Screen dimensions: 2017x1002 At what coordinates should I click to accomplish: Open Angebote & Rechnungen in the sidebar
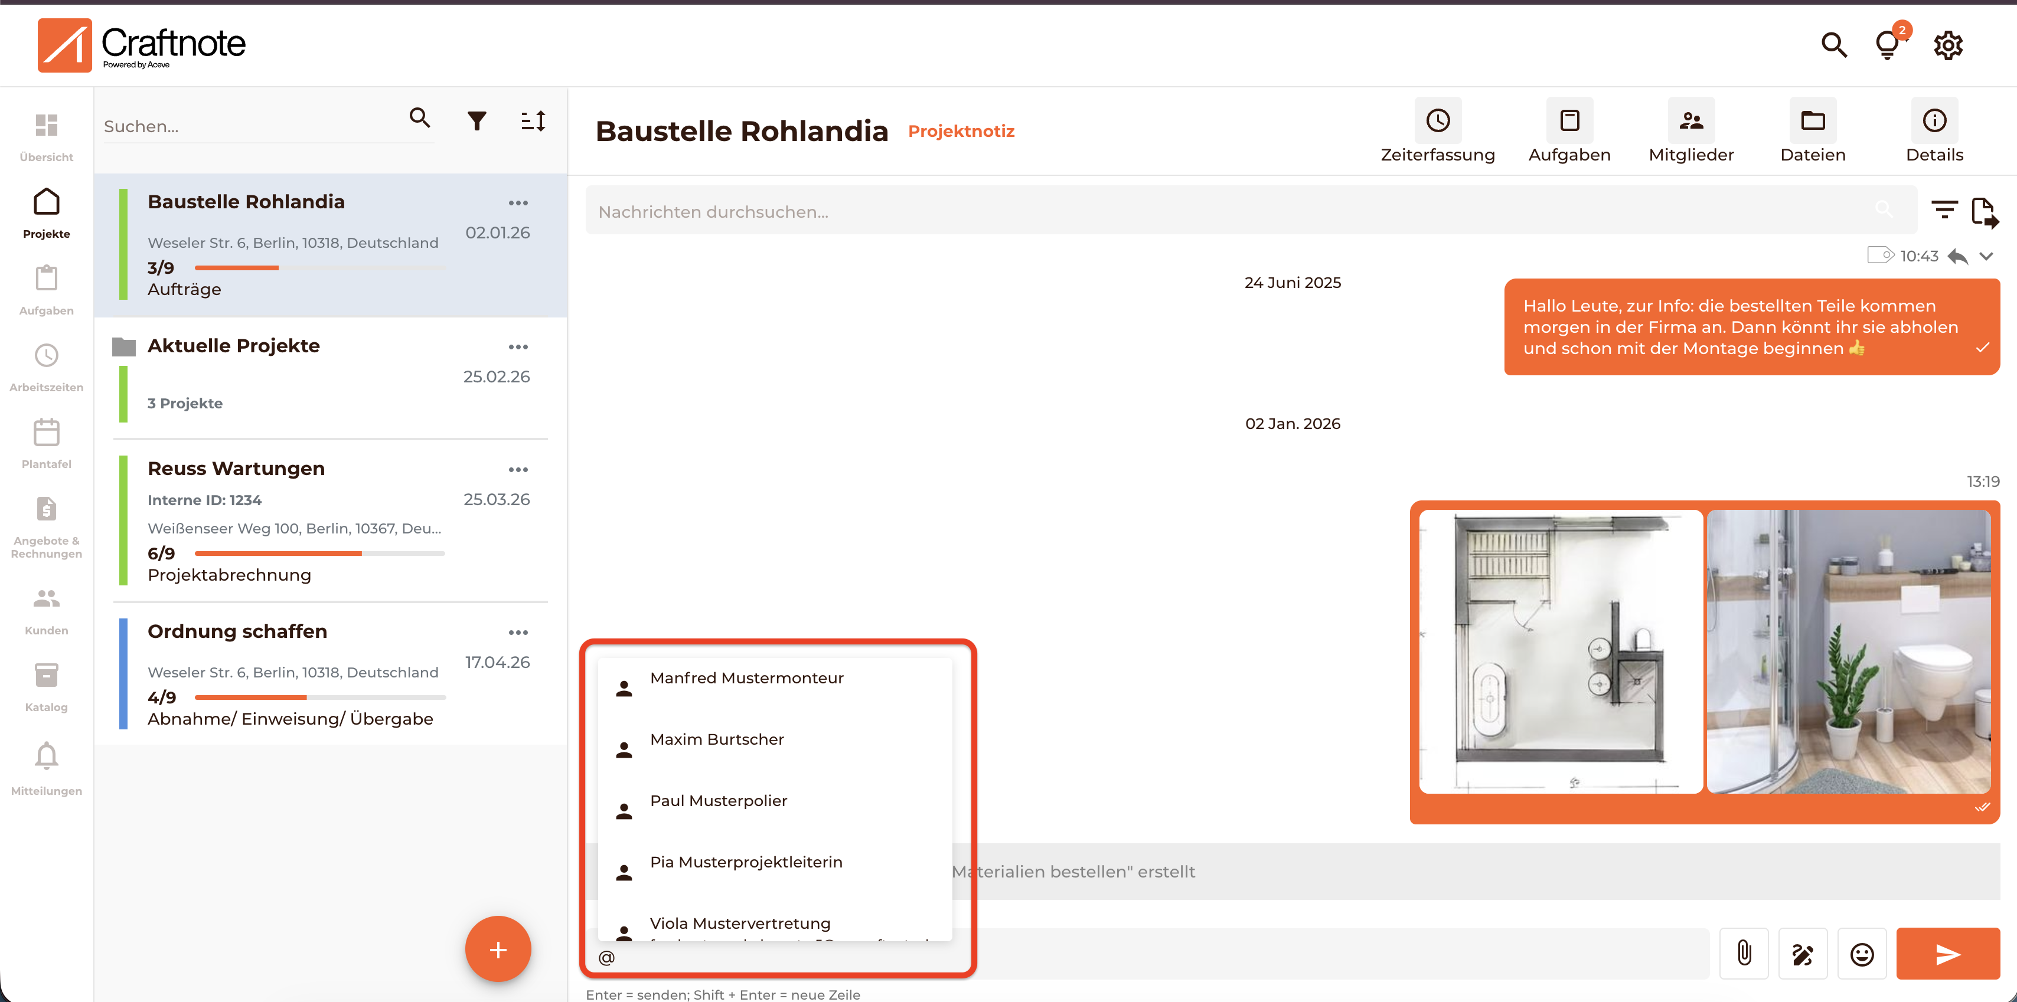point(46,523)
